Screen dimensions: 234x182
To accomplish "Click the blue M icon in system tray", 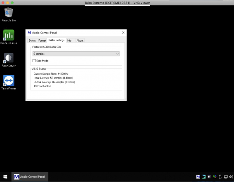I will coord(198,177).
